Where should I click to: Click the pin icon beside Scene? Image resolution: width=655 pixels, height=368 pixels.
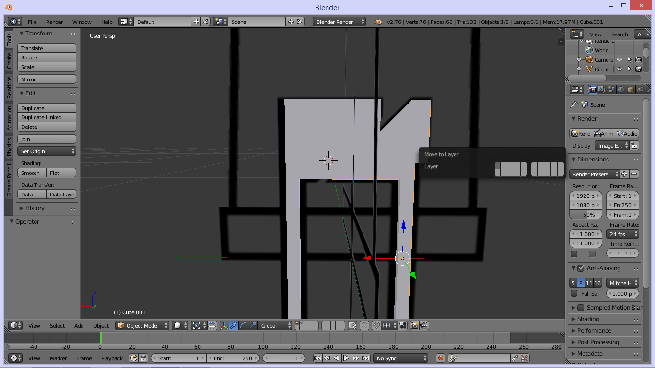tap(574, 104)
